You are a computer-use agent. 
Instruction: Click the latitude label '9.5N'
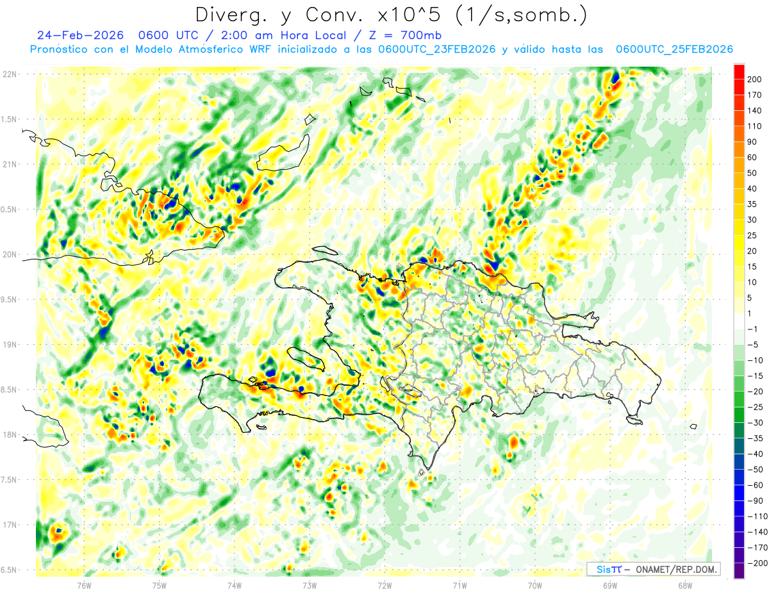tap(9, 299)
